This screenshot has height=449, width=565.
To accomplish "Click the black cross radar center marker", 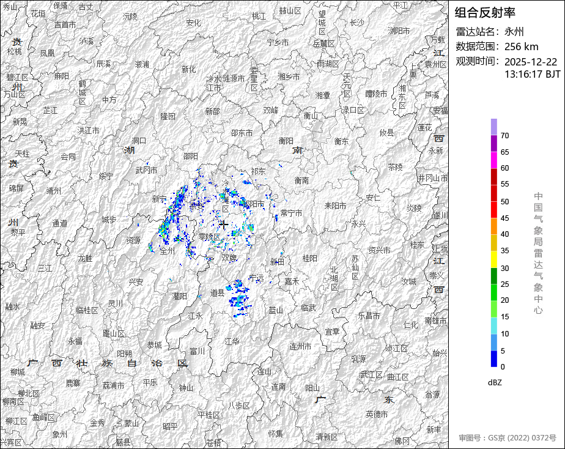I will (223, 224).
